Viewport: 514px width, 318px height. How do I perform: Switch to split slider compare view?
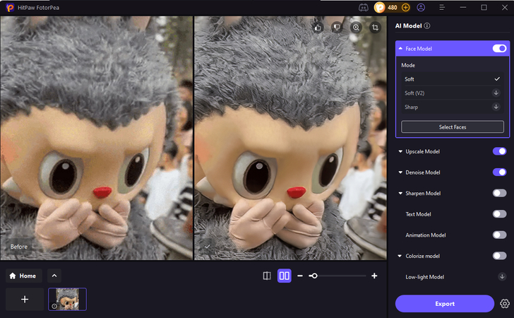point(267,276)
